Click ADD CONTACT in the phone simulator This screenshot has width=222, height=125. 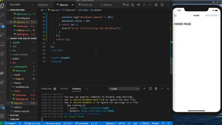pos(212,15)
